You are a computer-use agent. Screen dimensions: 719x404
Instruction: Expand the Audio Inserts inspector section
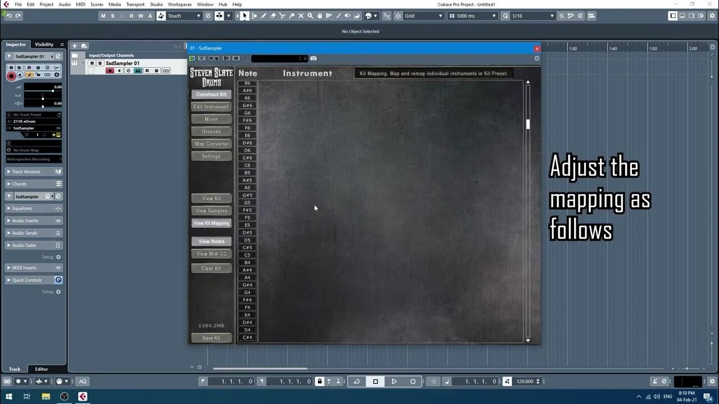click(34, 221)
